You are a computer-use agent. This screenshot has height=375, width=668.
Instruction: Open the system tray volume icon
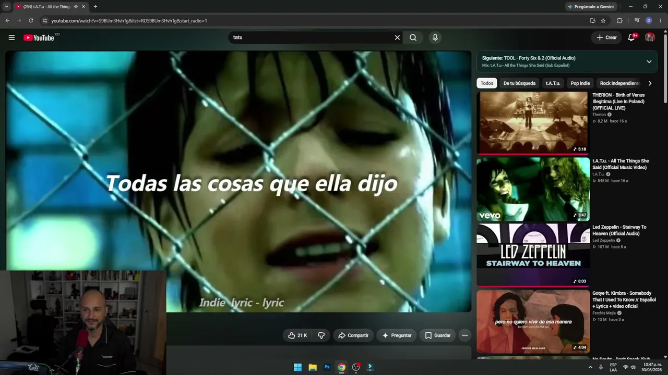click(633, 367)
